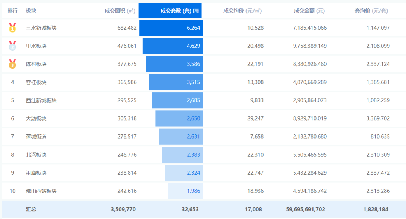Click the 2,685 data bar
The image size is (406, 219).
click(177, 100)
